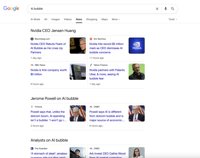Select the News tab
200x158 pixels.
[79, 19]
